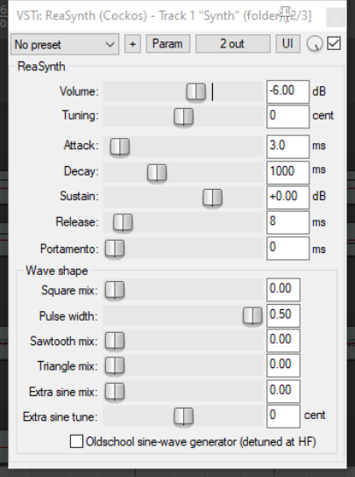Open the Param menu button
This screenshot has width=355, height=477.
coord(168,44)
